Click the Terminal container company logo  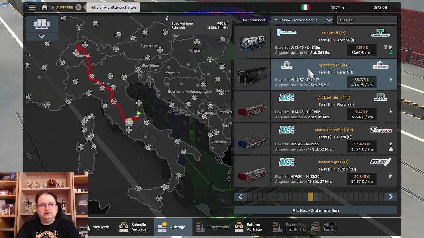pyautogui.click(x=380, y=33)
